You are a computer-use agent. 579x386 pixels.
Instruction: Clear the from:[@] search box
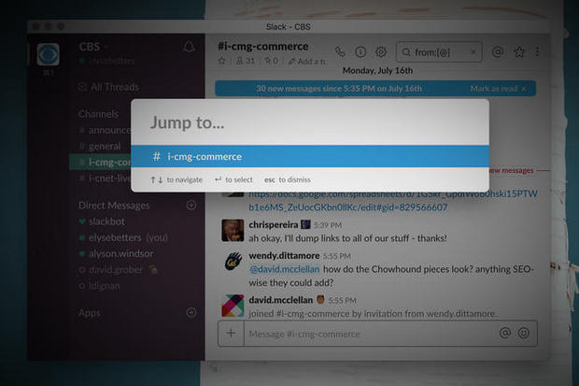tap(473, 52)
